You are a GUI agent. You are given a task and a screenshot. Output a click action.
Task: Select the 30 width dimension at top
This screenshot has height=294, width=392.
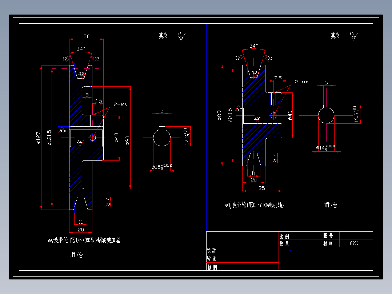tap(87, 36)
